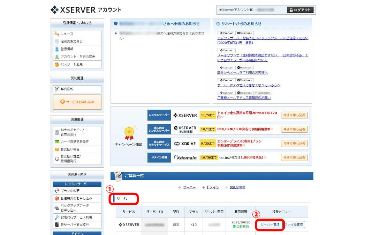Click the orange speech icon for お支払い報告

coord(57,149)
